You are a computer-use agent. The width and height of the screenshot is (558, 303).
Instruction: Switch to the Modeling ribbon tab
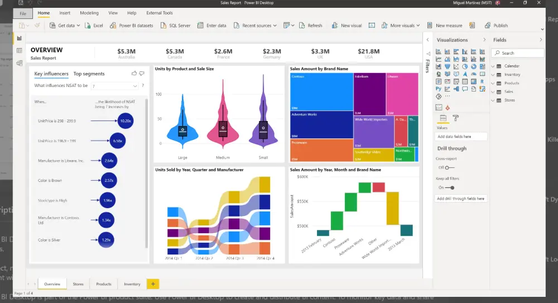coord(89,13)
